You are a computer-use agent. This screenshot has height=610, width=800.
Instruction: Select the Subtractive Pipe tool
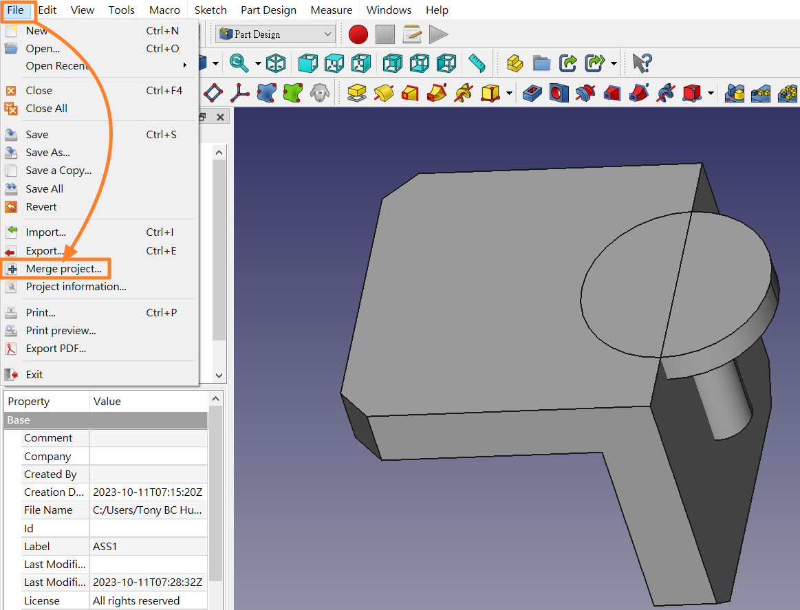click(639, 93)
